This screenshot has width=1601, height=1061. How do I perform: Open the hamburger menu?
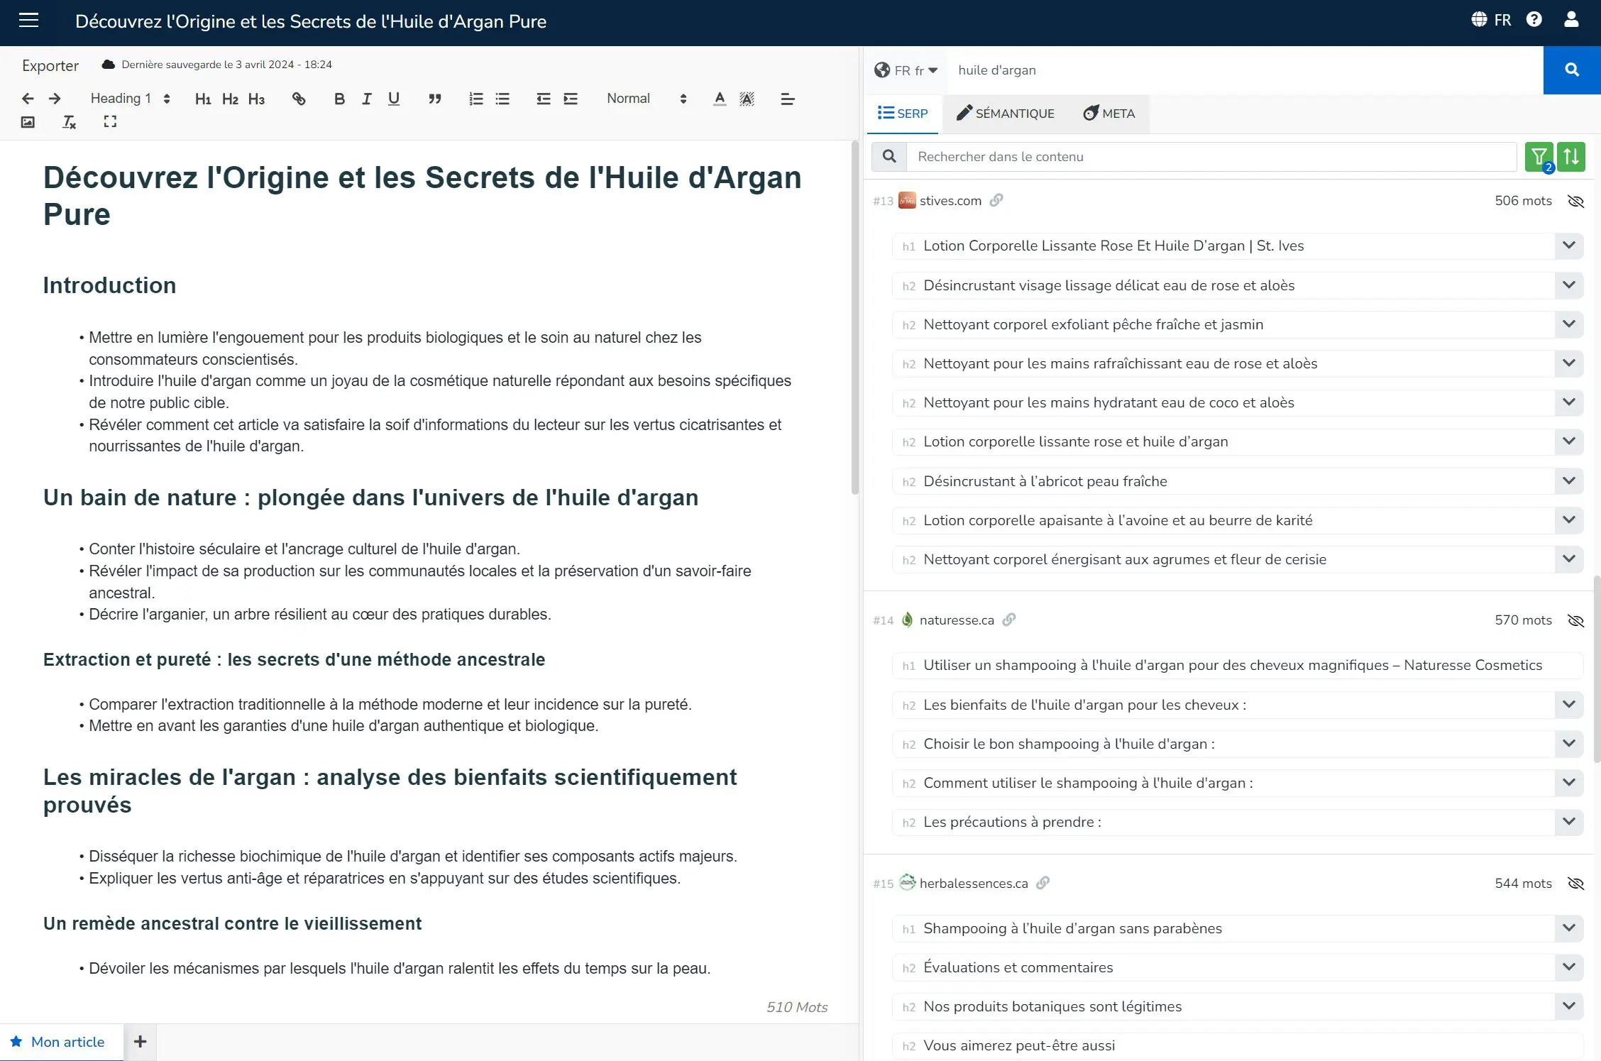pyautogui.click(x=28, y=21)
